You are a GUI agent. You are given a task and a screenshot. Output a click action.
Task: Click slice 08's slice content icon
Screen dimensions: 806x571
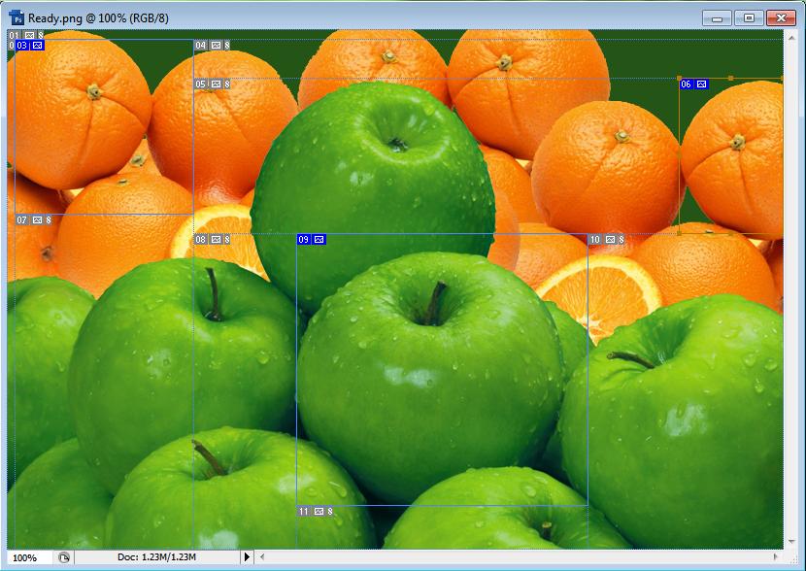pyautogui.click(x=216, y=239)
